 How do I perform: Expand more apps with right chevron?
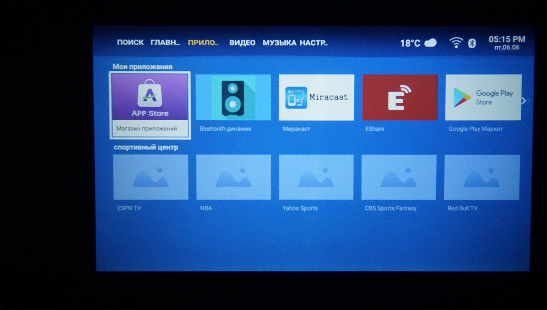tap(525, 101)
